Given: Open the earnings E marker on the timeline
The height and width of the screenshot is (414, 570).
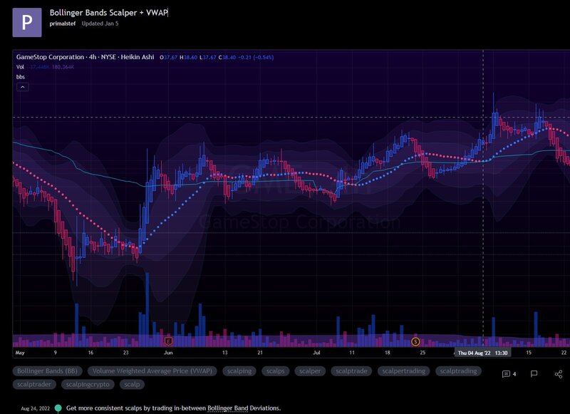Looking at the screenshot, I should click(x=168, y=341).
